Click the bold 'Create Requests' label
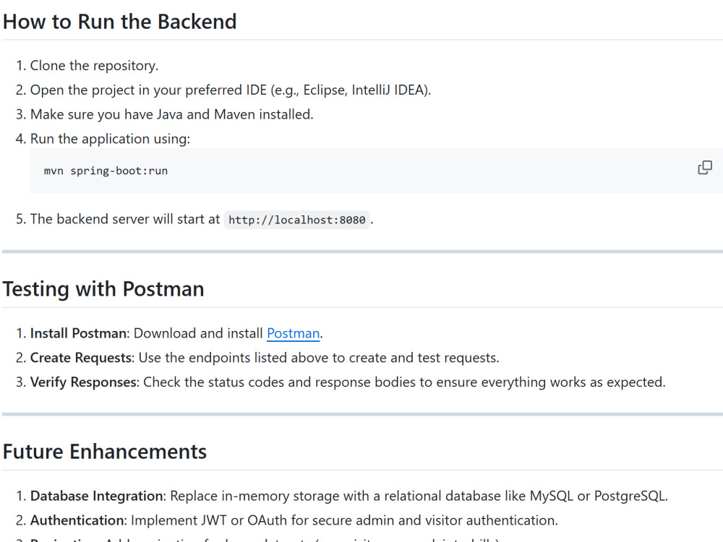The width and height of the screenshot is (723, 542). click(x=81, y=358)
